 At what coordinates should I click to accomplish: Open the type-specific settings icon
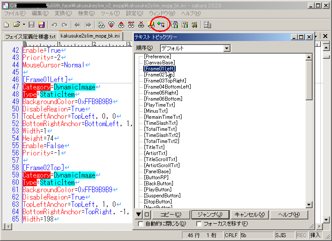pos(185,25)
